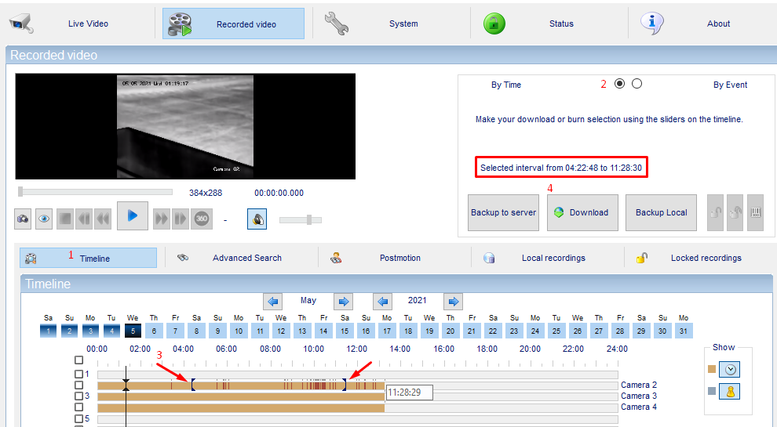Click the double padlock icon
Image resolution: width=777 pixels, height=427 pixels.
(x=735, y=213)
